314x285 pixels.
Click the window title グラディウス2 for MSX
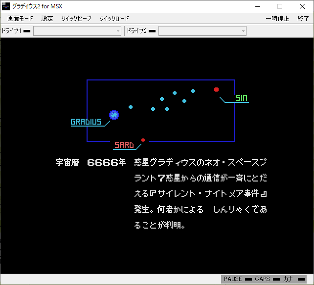click(x=37, y=6)
